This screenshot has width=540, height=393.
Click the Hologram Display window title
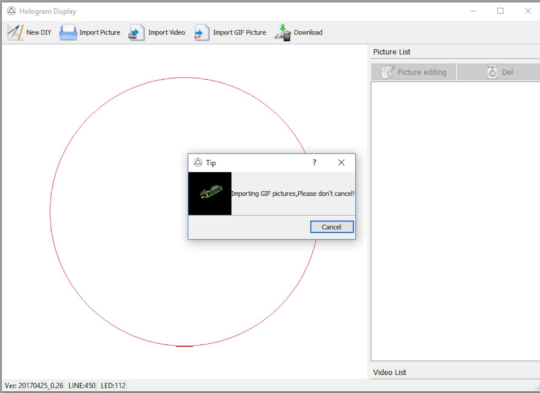pos(48,11)
